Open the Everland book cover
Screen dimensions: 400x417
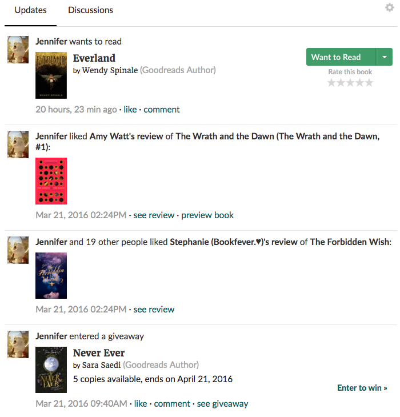(x=51, y=75)
